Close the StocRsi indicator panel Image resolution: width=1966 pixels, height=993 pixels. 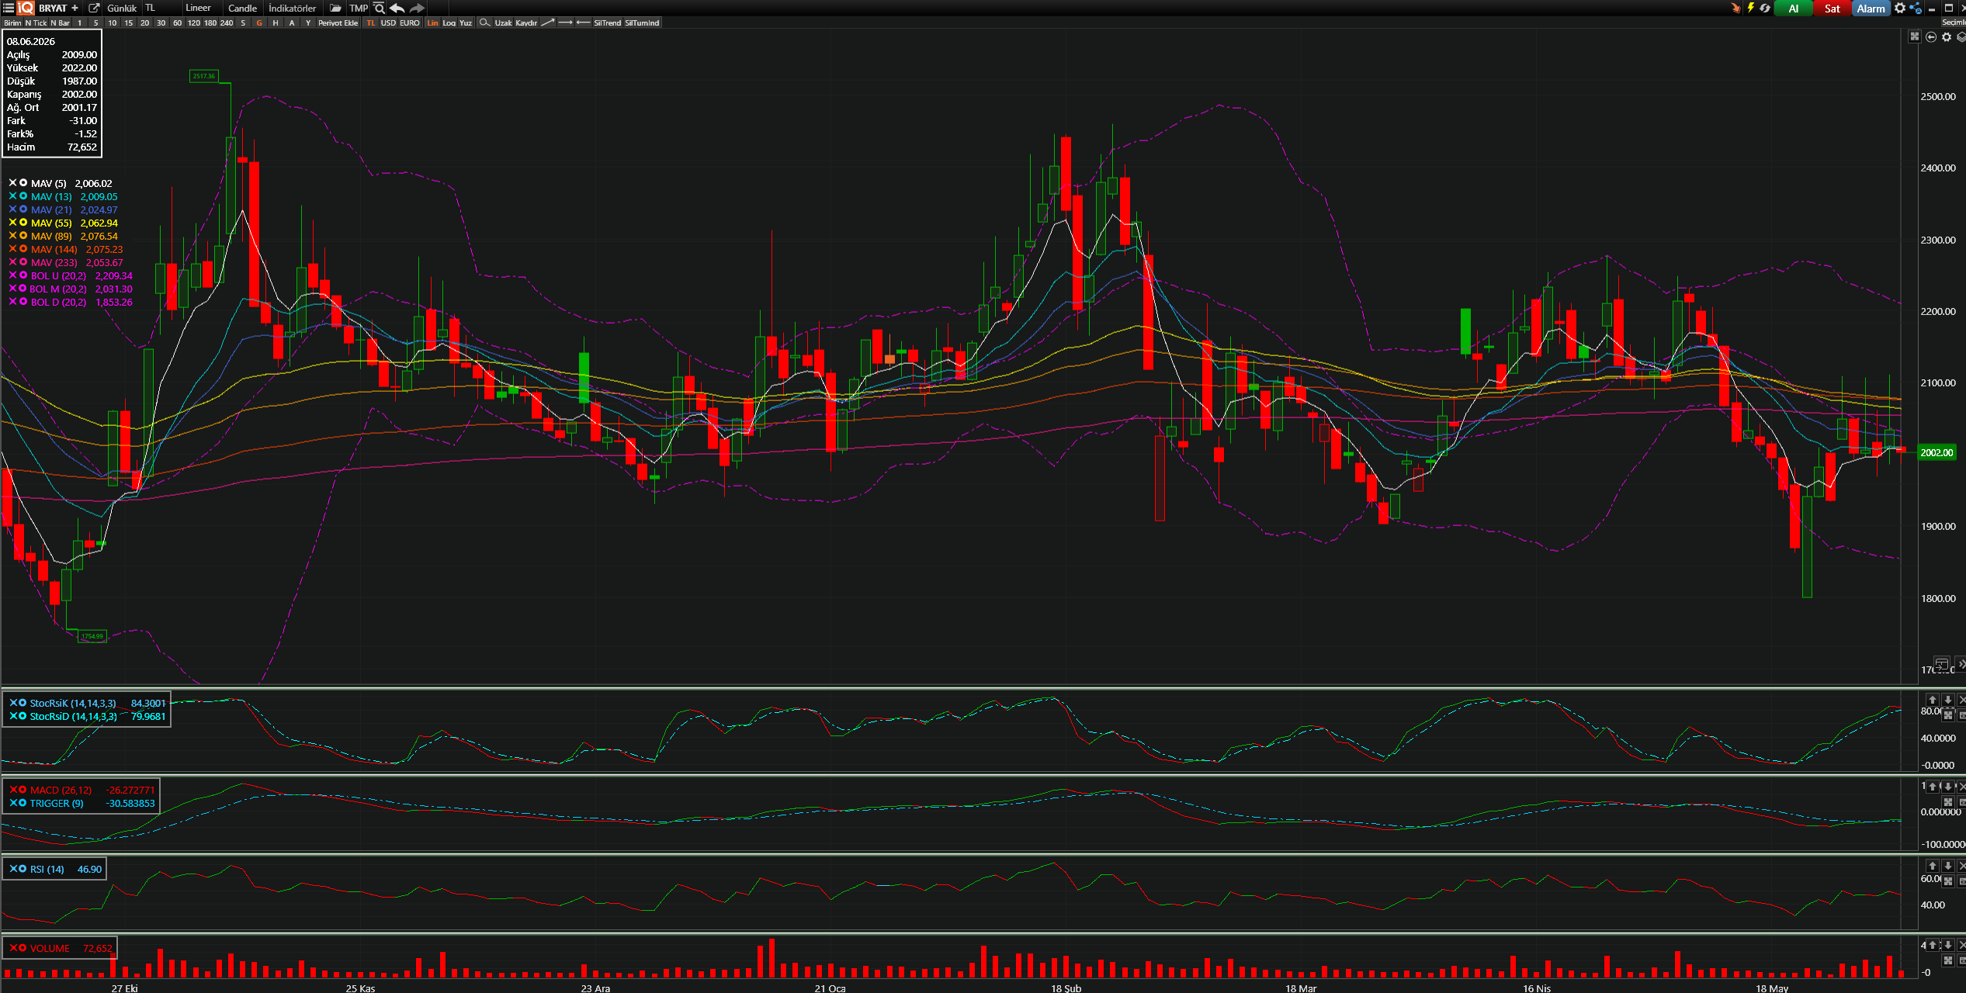coord(1962,700)
